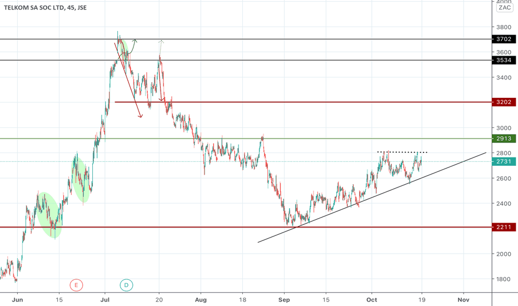Click the Aug date label on time axis
Viewport: 518px width, 306px height.
tap(201, 300)
